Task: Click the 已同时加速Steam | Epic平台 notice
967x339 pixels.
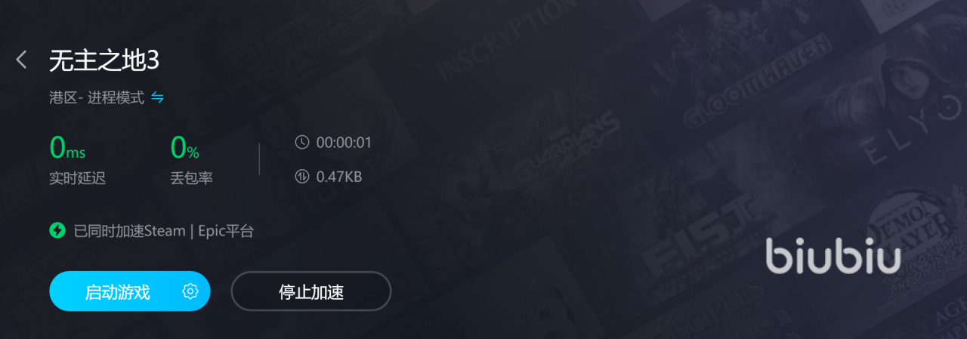Action: pyautogui.click(x=164, y=231)
